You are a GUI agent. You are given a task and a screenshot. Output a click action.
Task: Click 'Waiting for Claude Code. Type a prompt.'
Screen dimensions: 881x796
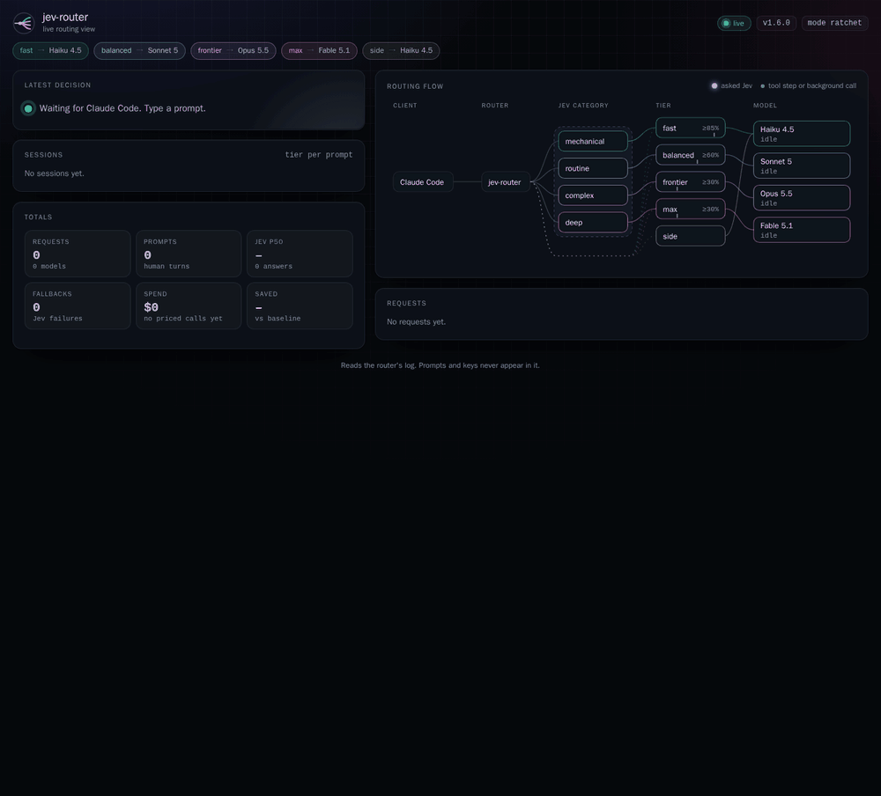pyautogui.click(x=122, y=108)
